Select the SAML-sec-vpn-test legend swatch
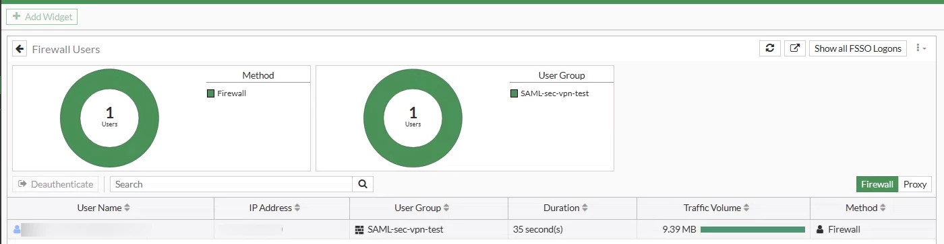 click(x=514, y=93)
